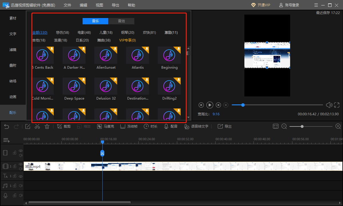Viewport: 343px width, 206px height.
Task: Click the add-track icon above the track headers
Action: coord(7,140)
